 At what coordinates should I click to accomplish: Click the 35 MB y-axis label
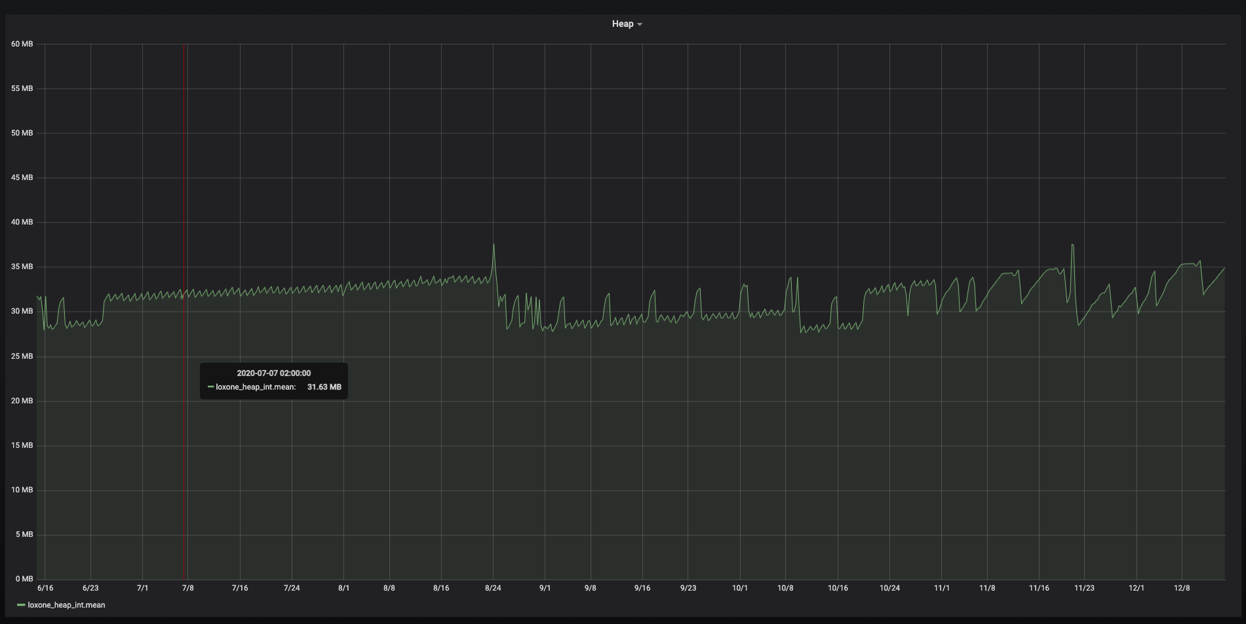coord(22,266)
